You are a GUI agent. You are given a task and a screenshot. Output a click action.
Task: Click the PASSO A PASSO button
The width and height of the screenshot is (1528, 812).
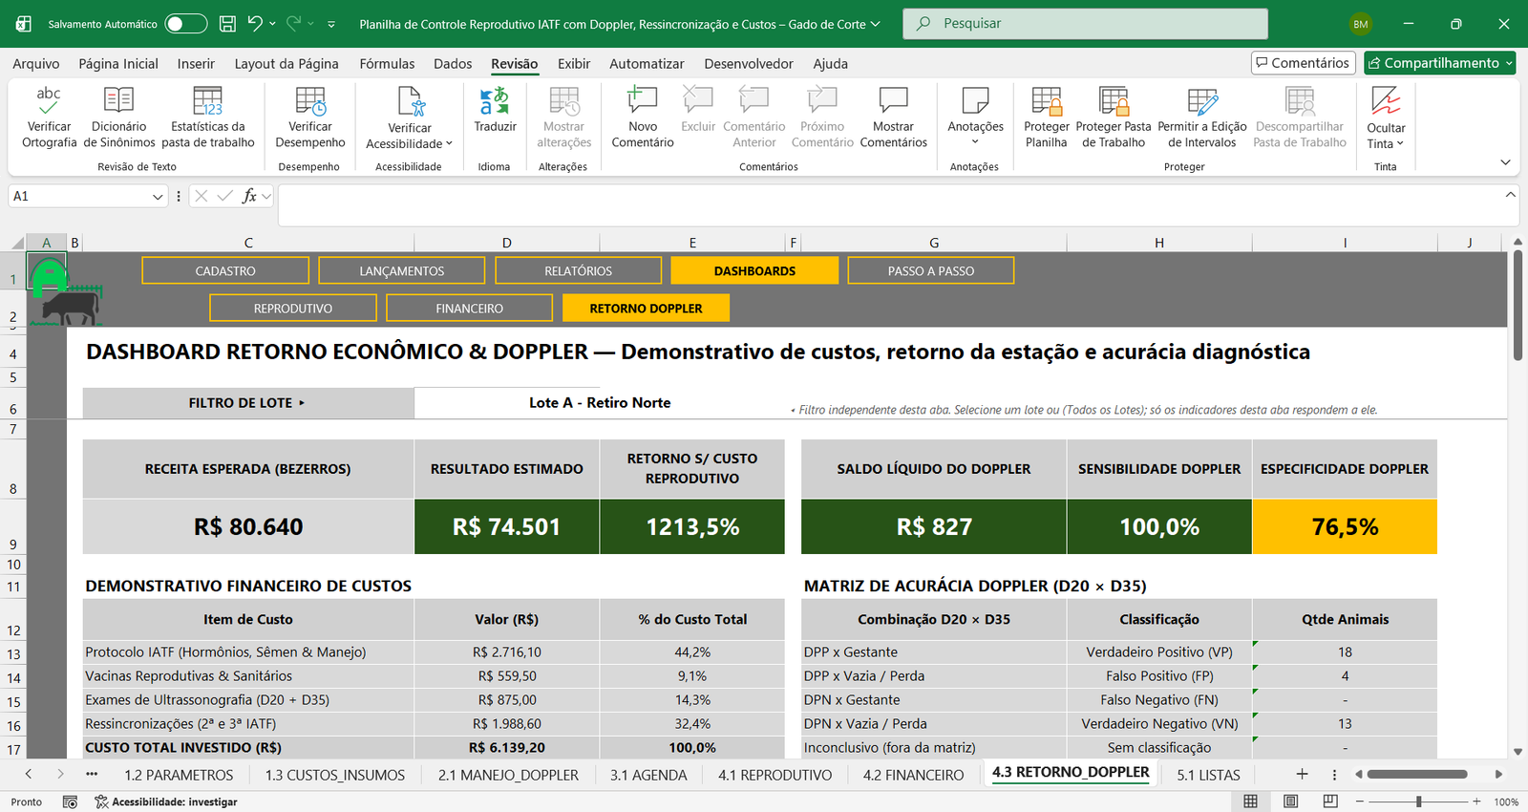tap(930, 270)
